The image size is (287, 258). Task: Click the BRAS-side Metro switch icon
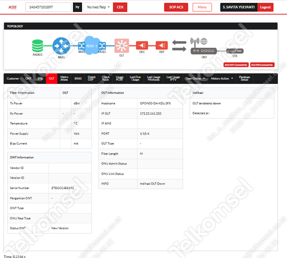point(82,46)
